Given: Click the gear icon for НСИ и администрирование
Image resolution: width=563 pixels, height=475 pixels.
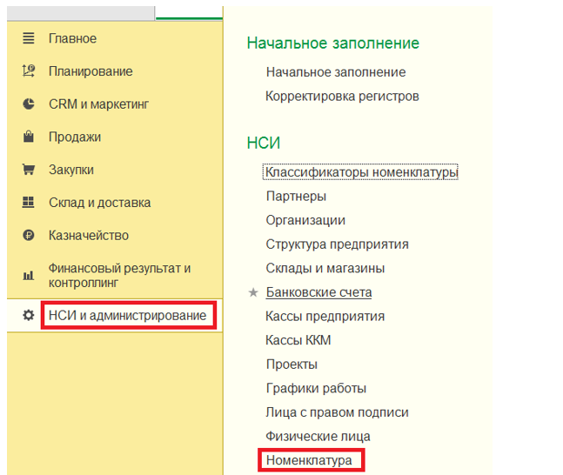Looking at the screenshot, I should coord(29,315).
